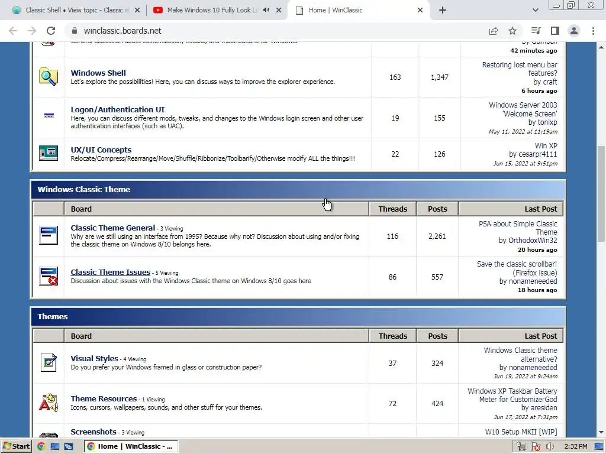Screen dimensions: 606x454
Task: Visit user tonixp's profile link
Action: tap(547, 122)
